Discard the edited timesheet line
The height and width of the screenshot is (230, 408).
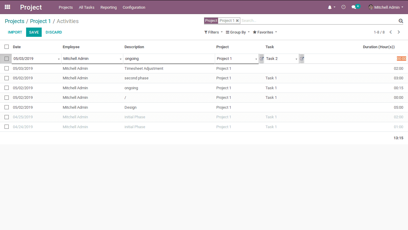click(x=54, y=32)
